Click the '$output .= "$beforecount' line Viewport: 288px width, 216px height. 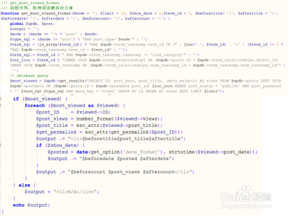point(115,172)
